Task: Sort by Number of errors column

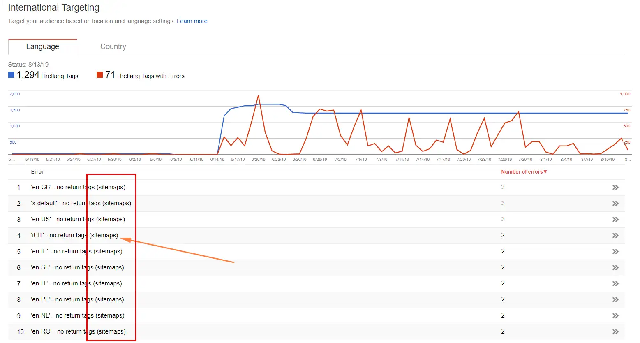Action: [x=524, y=172]
